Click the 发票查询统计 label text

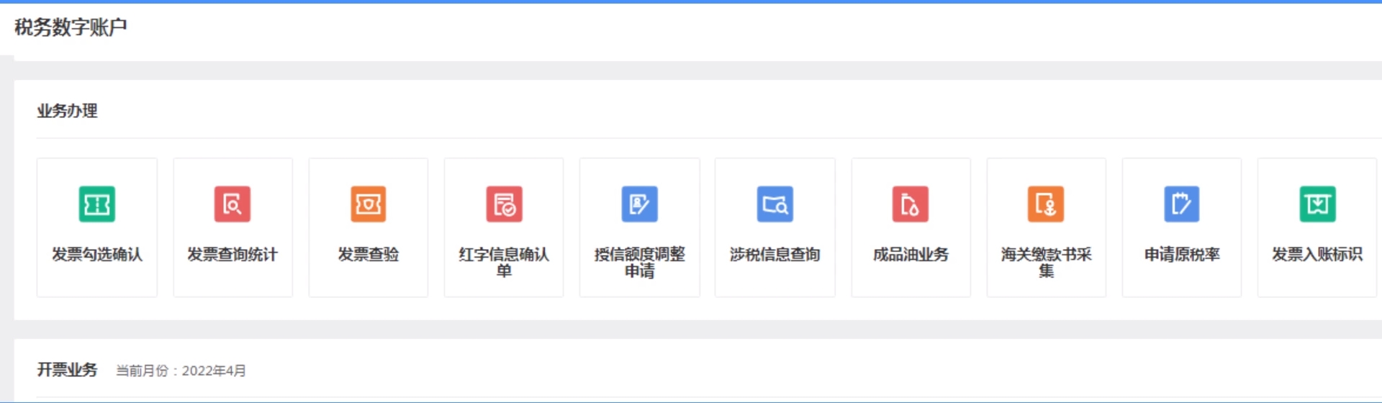click(x=232, y=255)
